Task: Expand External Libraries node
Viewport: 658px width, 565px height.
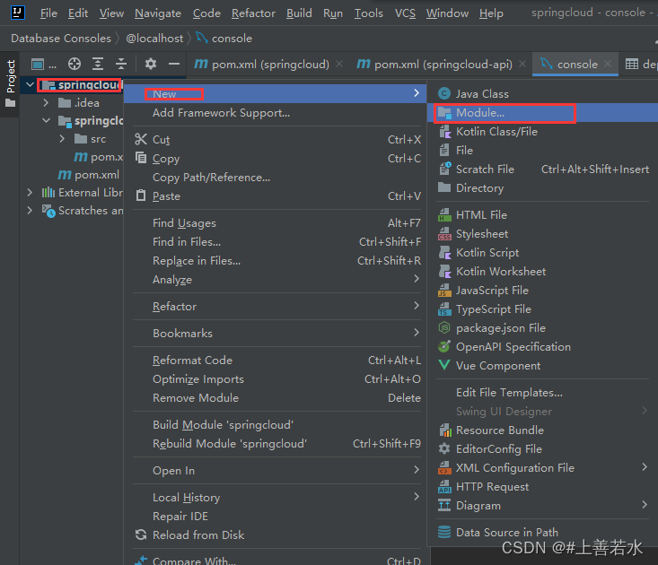Action: [x=30, y=193]
